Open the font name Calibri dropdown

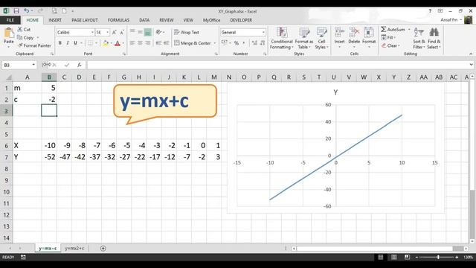click(92, 32)
